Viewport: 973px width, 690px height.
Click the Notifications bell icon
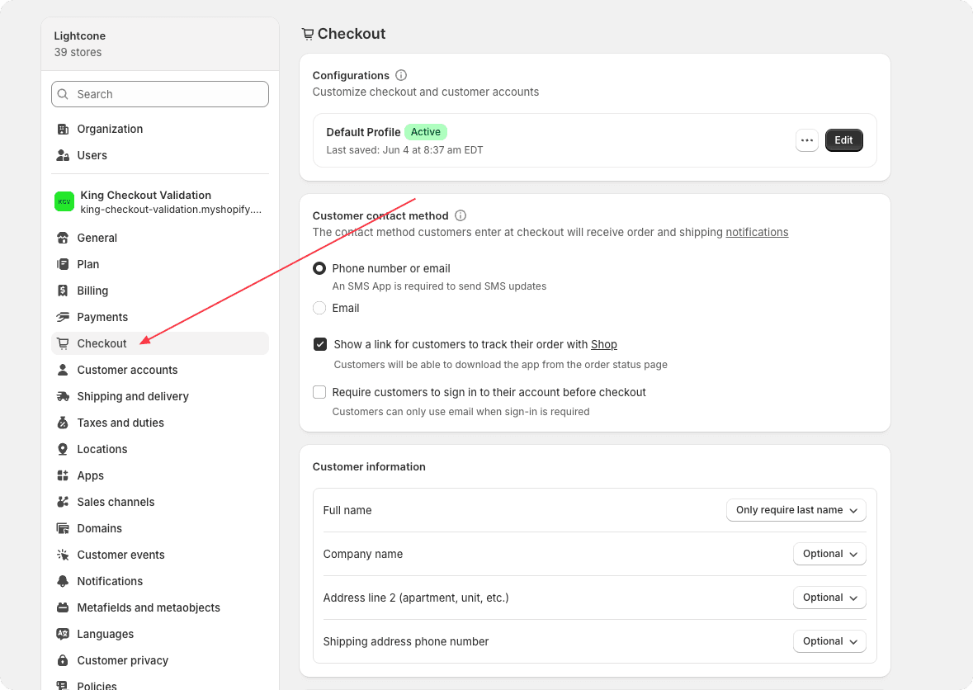click(63, 581)
